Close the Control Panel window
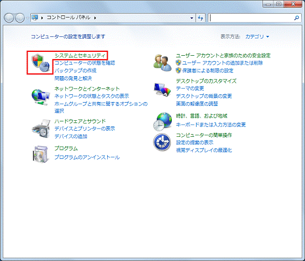The width and height of the screenshot is (305, 261). coord(293,4)
